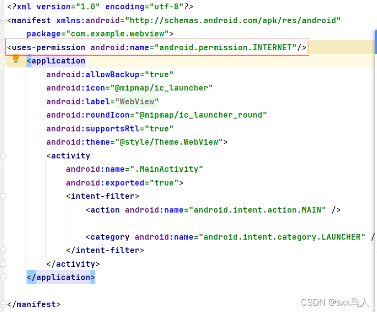Image resolution: width=377 pixels, height=312 pixels.
Task: Click "@mipmap/ic_launcher" icon value
Action: tap(162, 88)
